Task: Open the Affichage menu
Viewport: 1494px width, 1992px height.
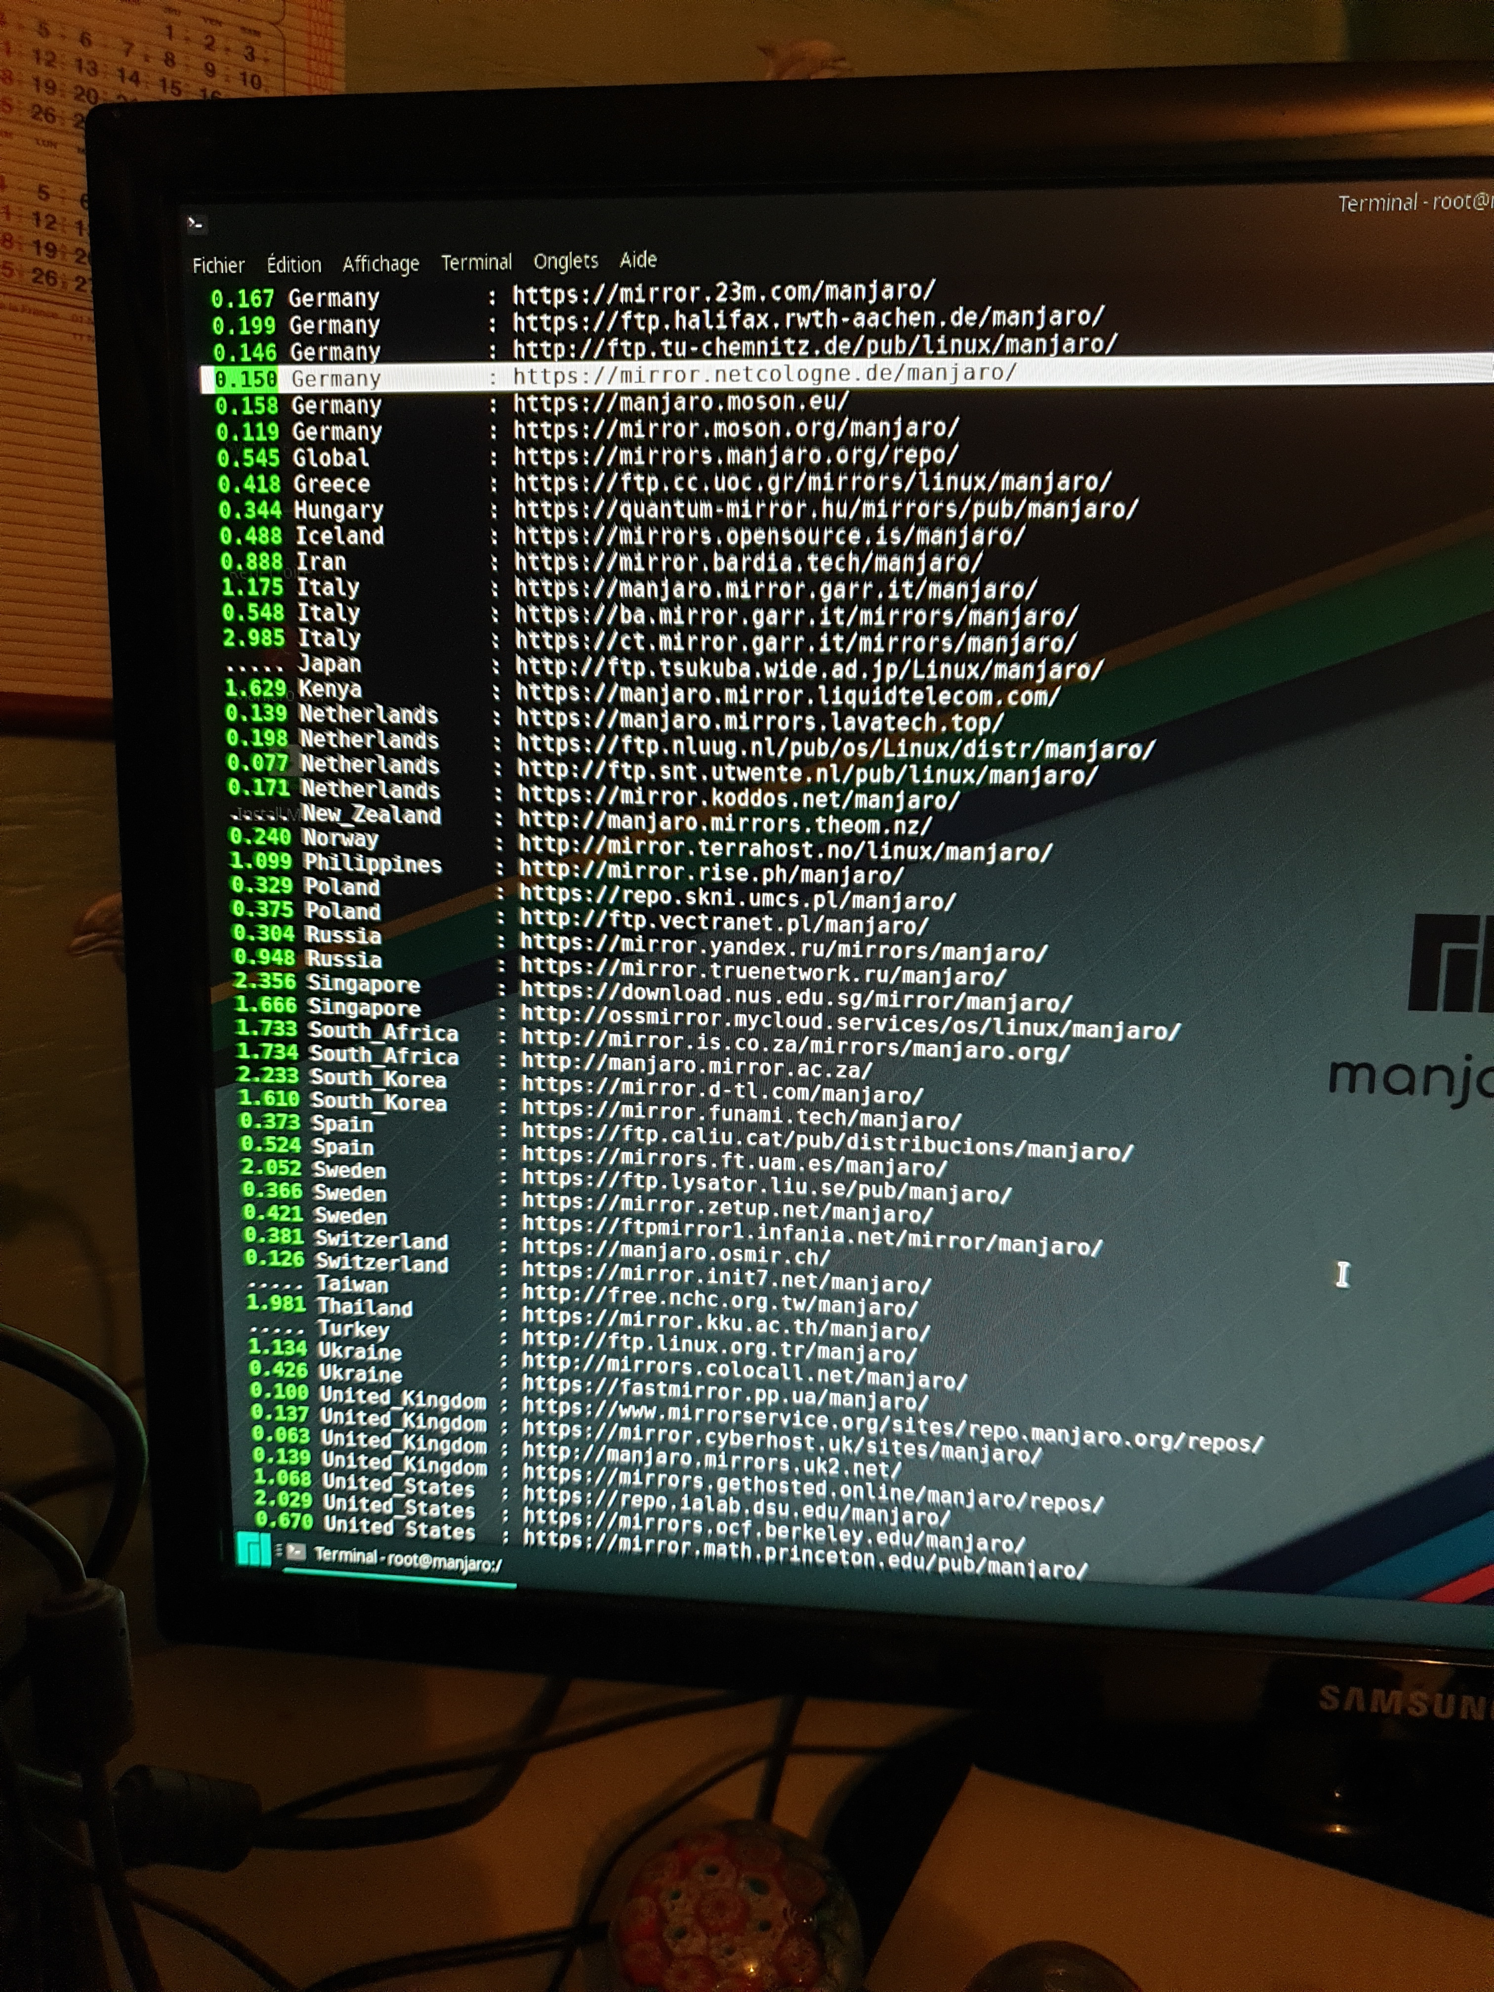Action: (x=380, y=263)
